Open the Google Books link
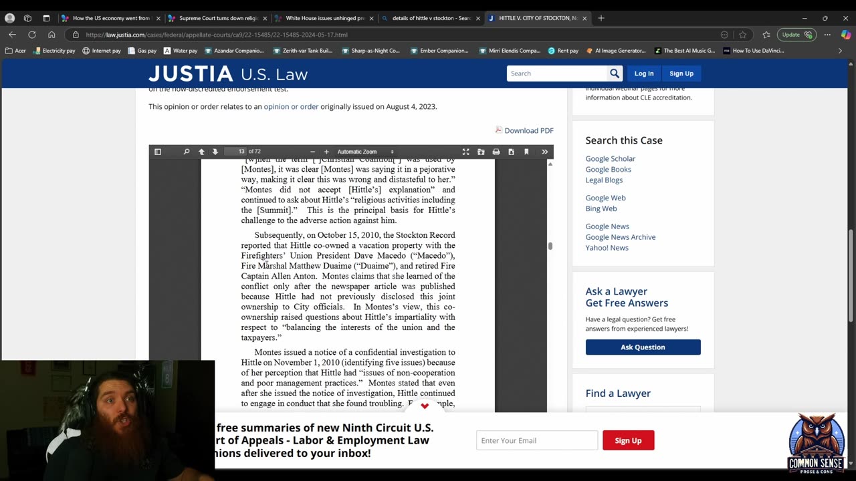The height and width of the screenshot is (481, 856). [609, 169]
